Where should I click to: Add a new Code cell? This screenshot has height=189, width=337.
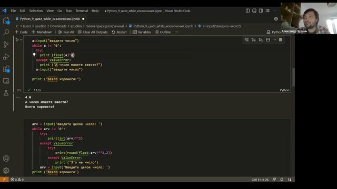tap(21, 32)
